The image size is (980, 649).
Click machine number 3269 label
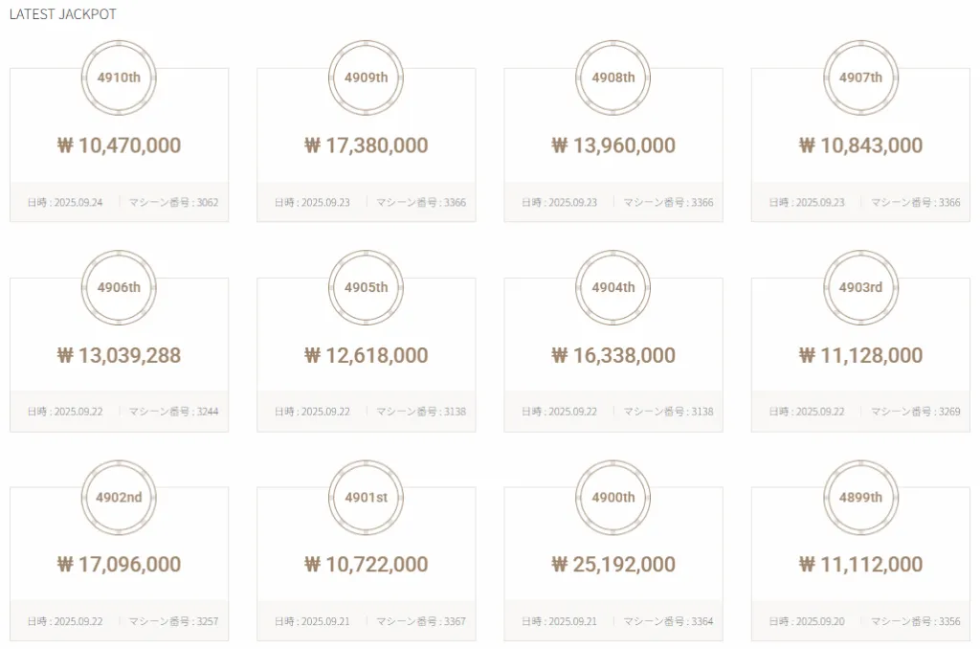pyautogui.click(x=916, y=412)
